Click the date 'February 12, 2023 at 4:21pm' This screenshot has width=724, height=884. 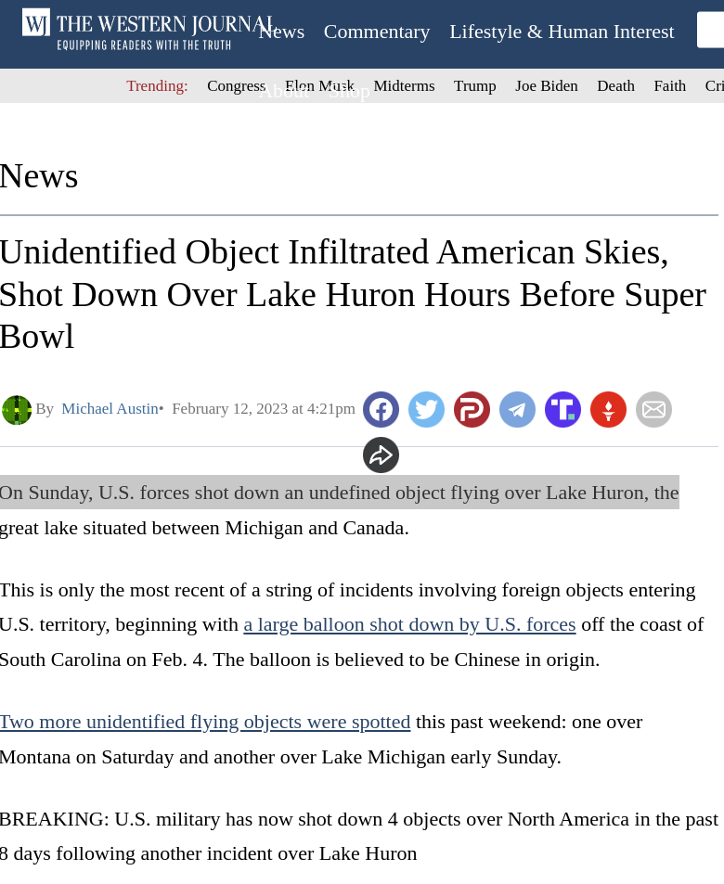264,409
